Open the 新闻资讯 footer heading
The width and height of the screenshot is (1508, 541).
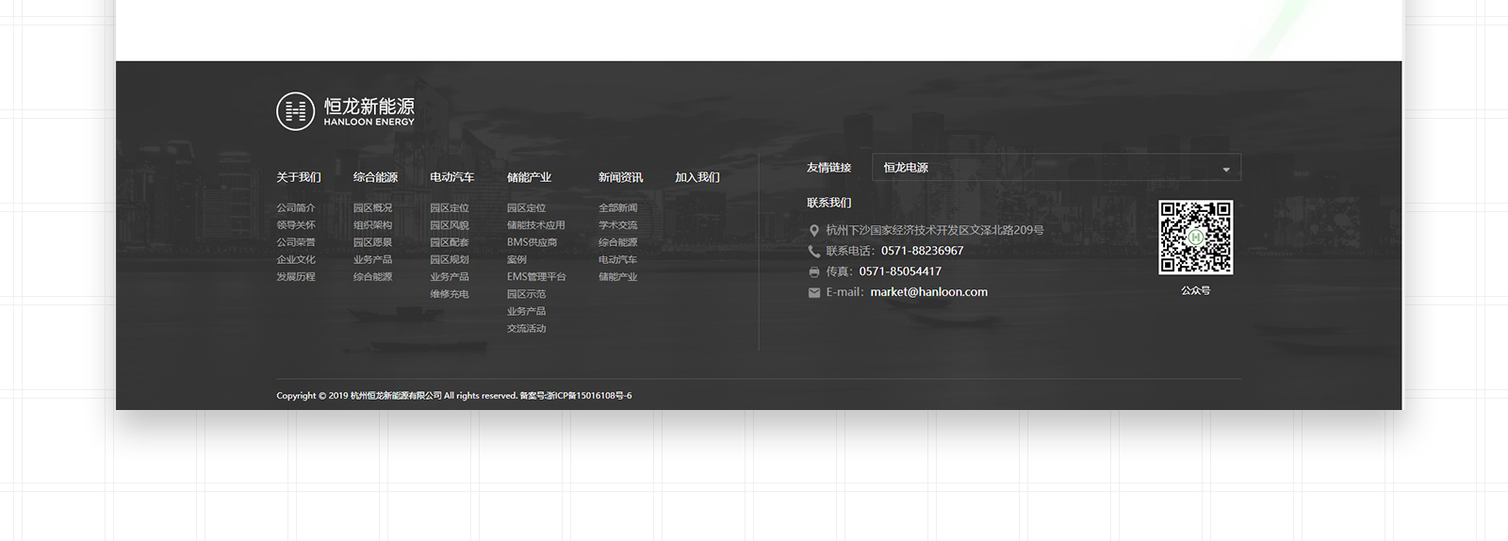coord(620,177)
